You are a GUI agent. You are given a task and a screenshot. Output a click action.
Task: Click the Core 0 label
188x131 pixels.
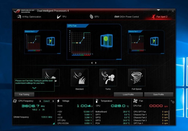pos(46,101)
